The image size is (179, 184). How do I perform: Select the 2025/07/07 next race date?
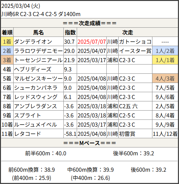(x=92, y=42)
